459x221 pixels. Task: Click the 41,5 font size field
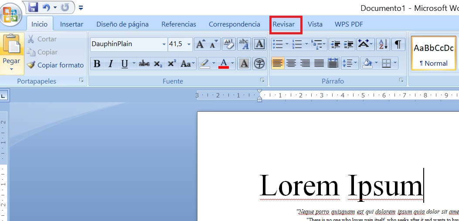[x=177, y=44]
